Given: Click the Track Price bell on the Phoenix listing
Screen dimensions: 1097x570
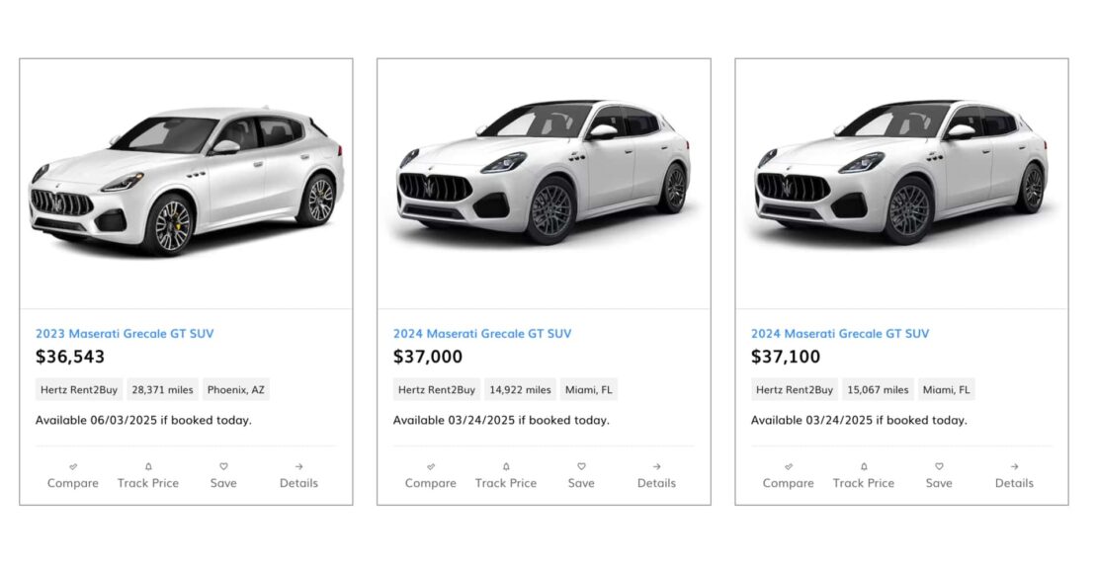Looking at the screenshot, I should (x=148, y=466).
